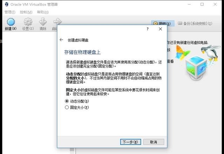Click the New (新建) virtual machine icon
This screenshot has width=224, height=154.
click(11, 22)
